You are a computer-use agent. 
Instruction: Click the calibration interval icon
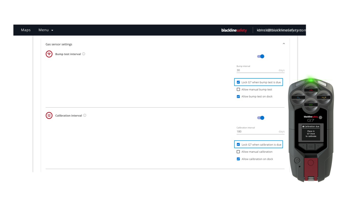coord(49,115)
